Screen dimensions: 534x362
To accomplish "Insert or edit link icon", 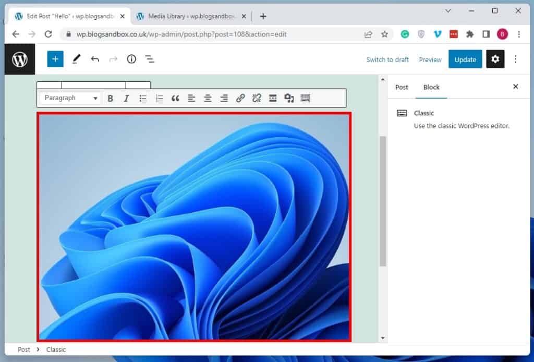I will (240, 99).
